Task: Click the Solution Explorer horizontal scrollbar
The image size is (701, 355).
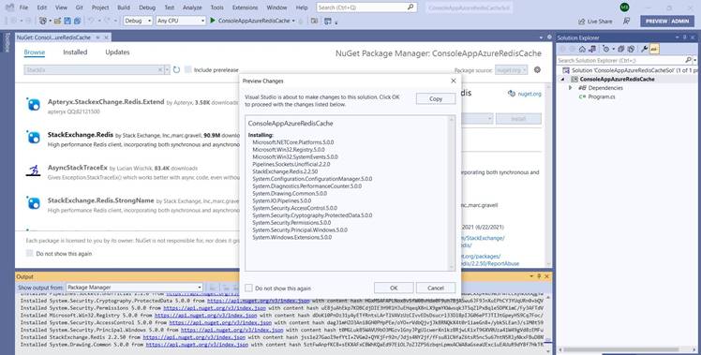Action: pos(626,350)
